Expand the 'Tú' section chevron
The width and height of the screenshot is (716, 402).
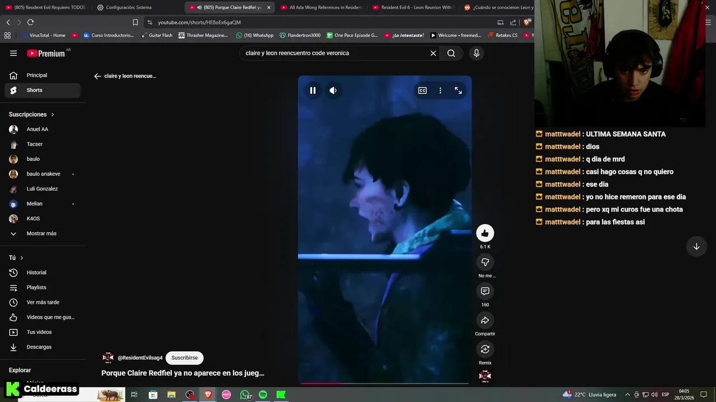21,258
